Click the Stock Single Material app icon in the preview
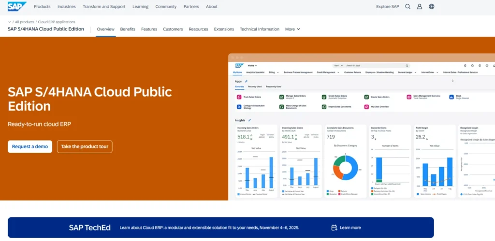 click(x=451, y=97)
